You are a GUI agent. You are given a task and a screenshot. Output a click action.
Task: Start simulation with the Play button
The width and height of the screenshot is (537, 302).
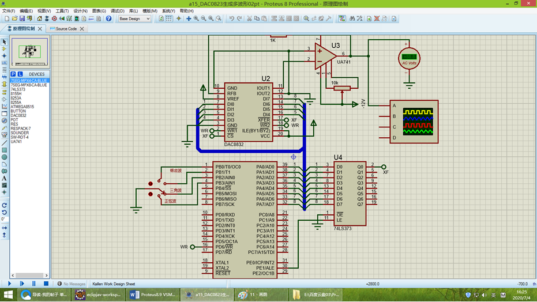pyautogui.click(x=10, y=284)
